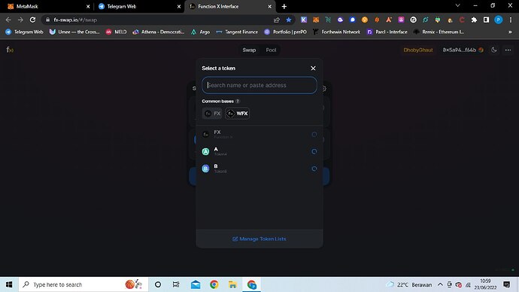The width and height of the screenshot is (519, 292).
Task: Close the Select a token dialog
Action: [x=313, y=68]
